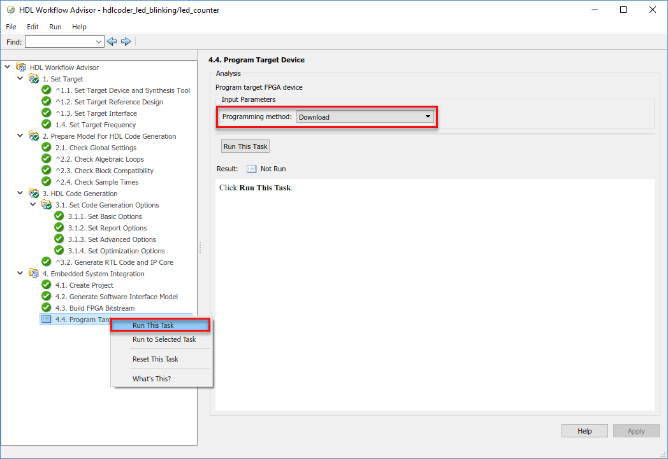Click the HDL Workflow Advisor root folder icon
The width and height of the screenshot is (668, 459).
click(x=21, y=67)
